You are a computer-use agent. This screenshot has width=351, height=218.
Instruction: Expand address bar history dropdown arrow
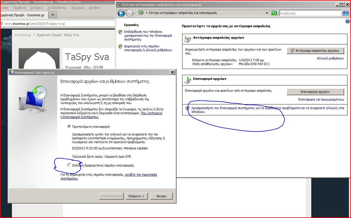point(267,13)
